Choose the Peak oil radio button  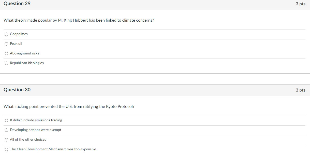tap(7, 44)
